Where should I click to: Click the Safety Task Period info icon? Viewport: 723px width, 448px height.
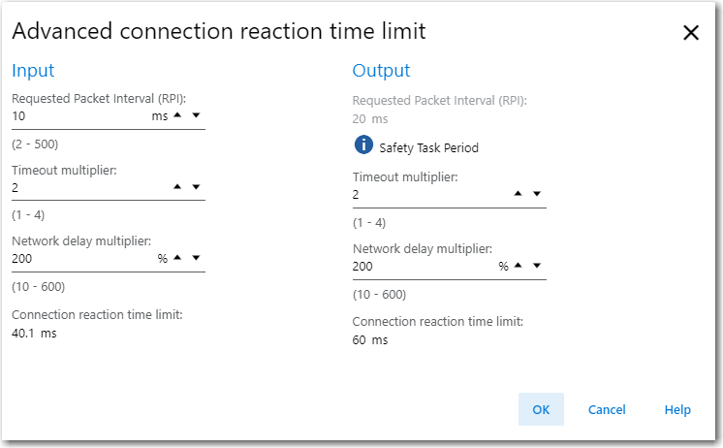coord(363,146)
